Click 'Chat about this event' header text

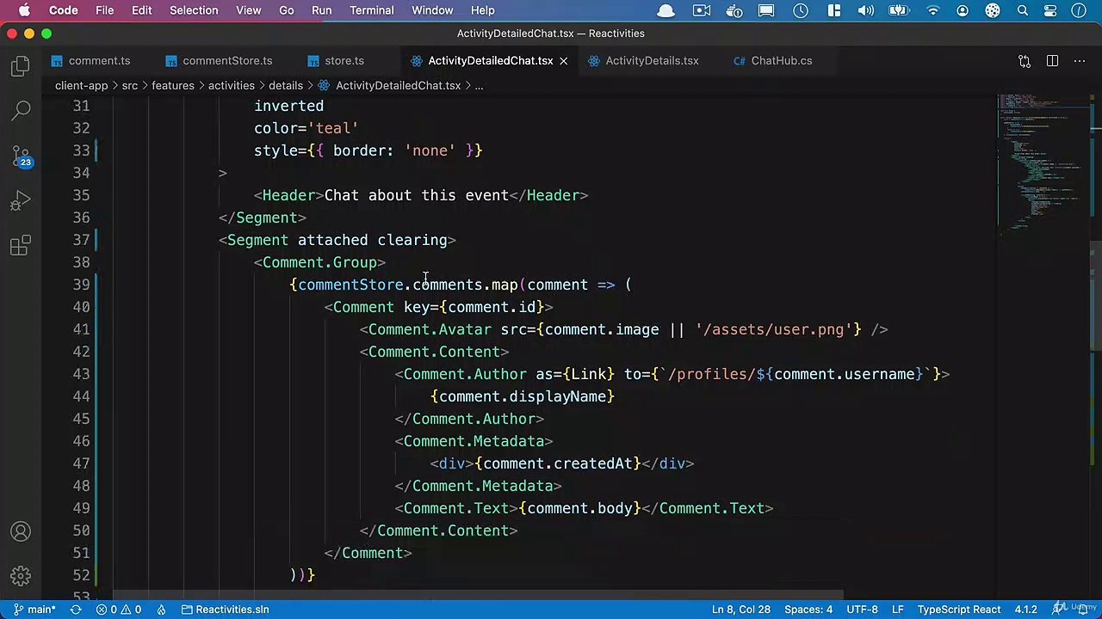tap(416, 195)
